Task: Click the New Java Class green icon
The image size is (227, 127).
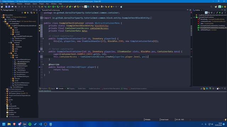Action: pos(70,7)
